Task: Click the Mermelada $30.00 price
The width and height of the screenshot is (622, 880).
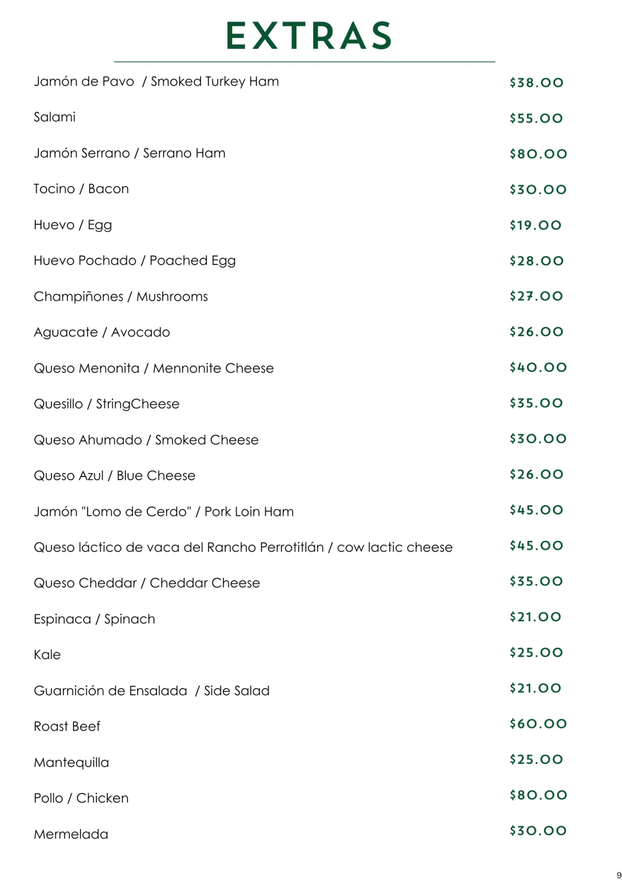Action: [x=538, y=831]
